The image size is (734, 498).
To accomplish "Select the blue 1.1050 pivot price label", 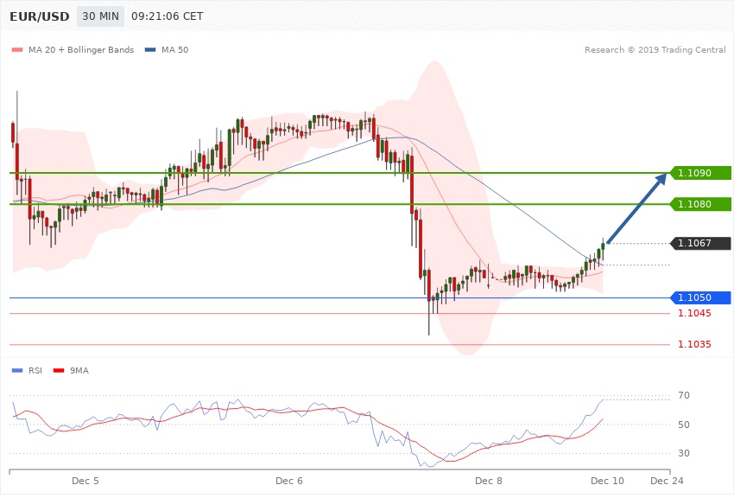I will (700, 298).
